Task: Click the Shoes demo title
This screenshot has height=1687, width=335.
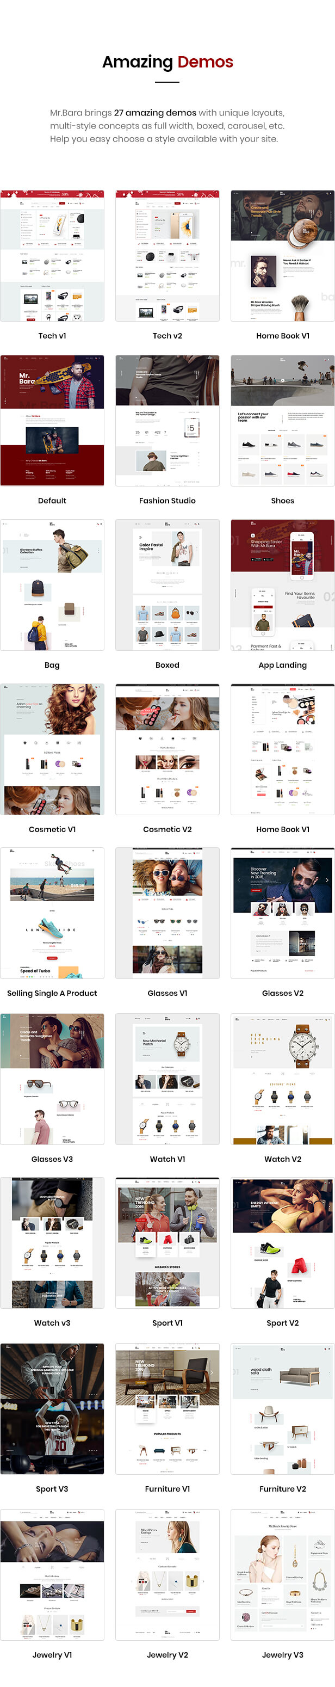Action: coord(283,500)
